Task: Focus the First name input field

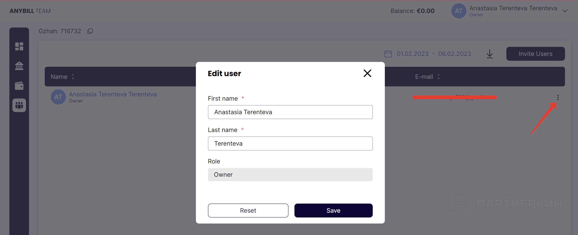Action: coord(290,112)
